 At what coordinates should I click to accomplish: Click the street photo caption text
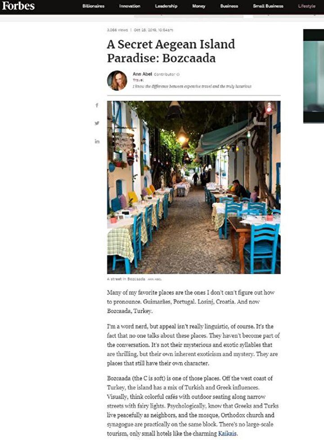(x=126, y=279)
